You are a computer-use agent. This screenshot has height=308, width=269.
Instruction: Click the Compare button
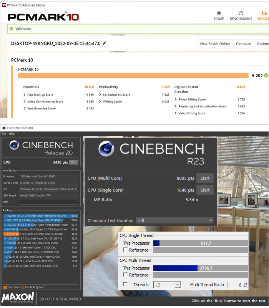coord(243,44)
